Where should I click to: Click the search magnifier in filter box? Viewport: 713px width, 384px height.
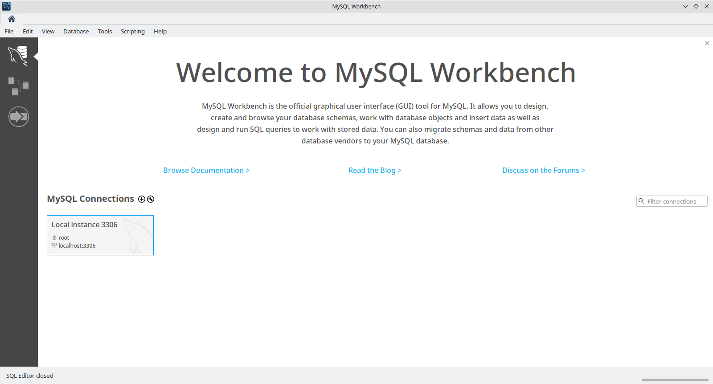(641, 201)
